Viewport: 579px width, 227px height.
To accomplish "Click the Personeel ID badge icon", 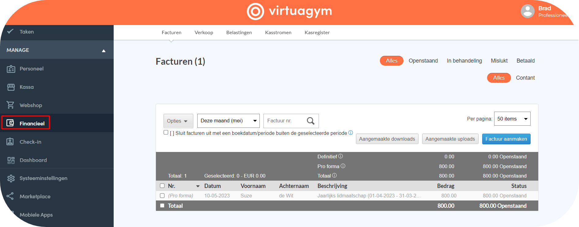I will coord(11,69).
